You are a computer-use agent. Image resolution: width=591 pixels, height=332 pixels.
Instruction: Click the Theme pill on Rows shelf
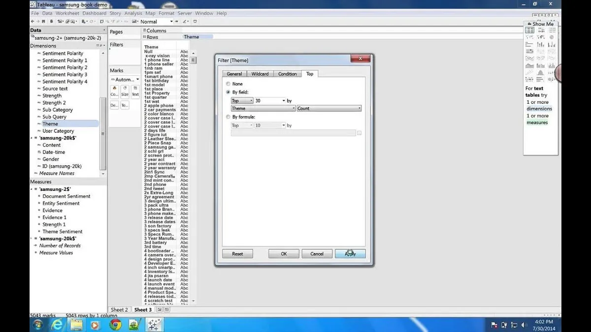pos(197,37)
